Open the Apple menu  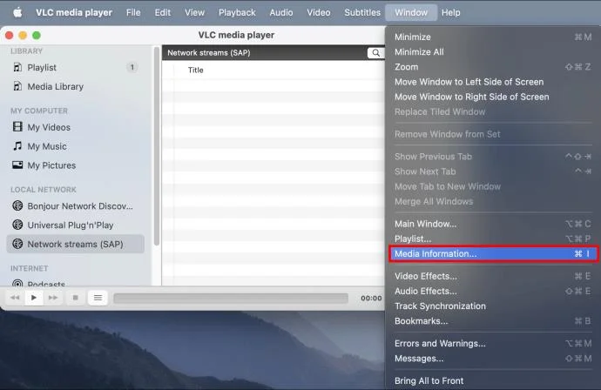pyautogui.click(x=17, y=13)
